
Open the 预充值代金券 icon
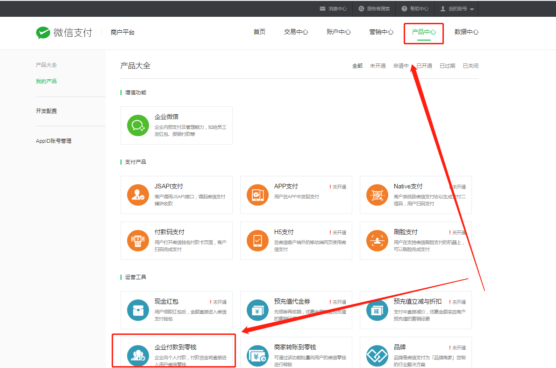pyautogui.click(x=257, y=310)
